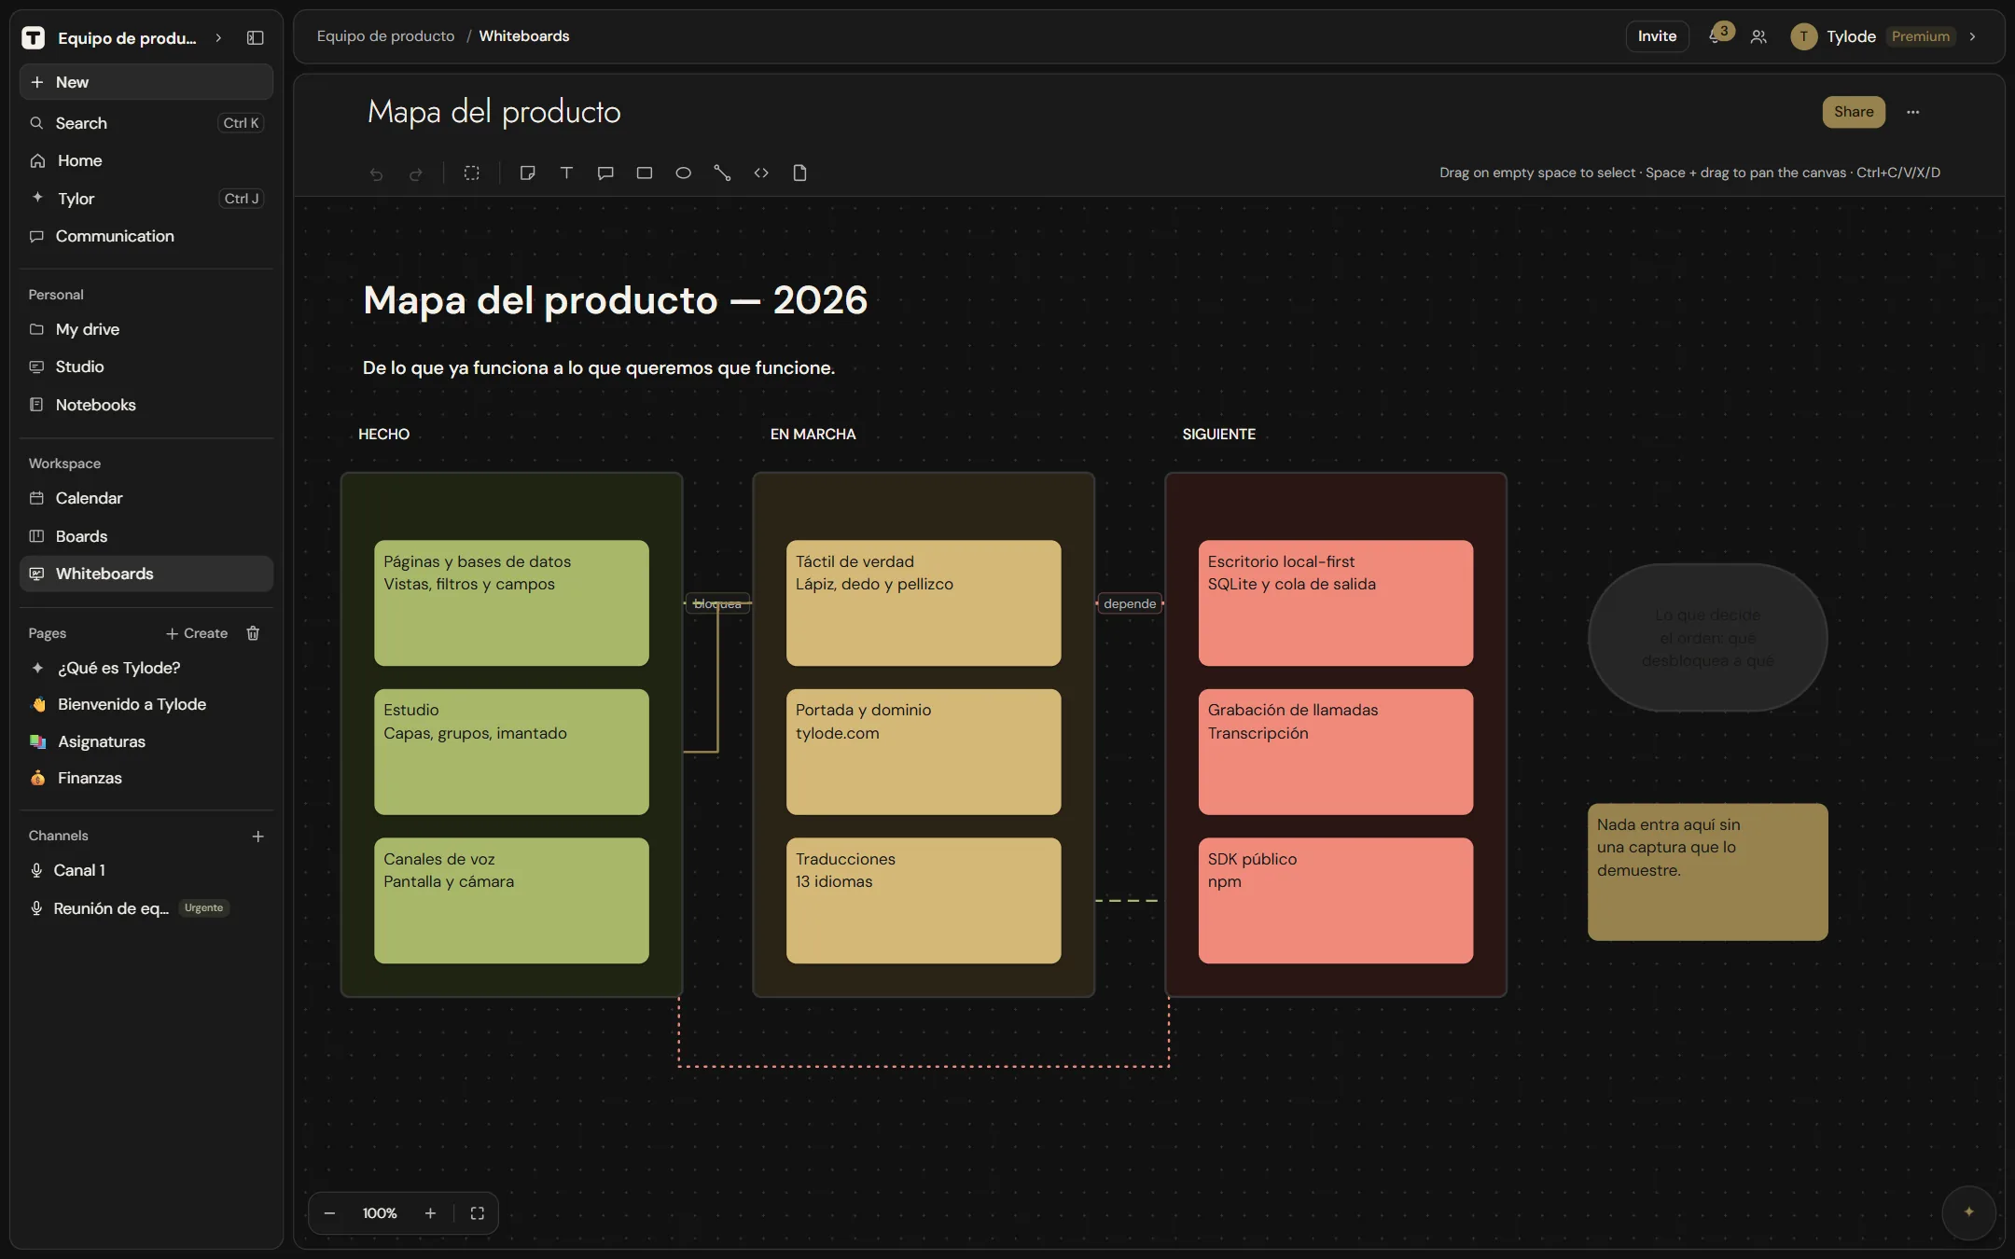Select the ellipse shape tool
Image resolution: width=2015 pixels, height=1259 pixels.
pos(684,173)
